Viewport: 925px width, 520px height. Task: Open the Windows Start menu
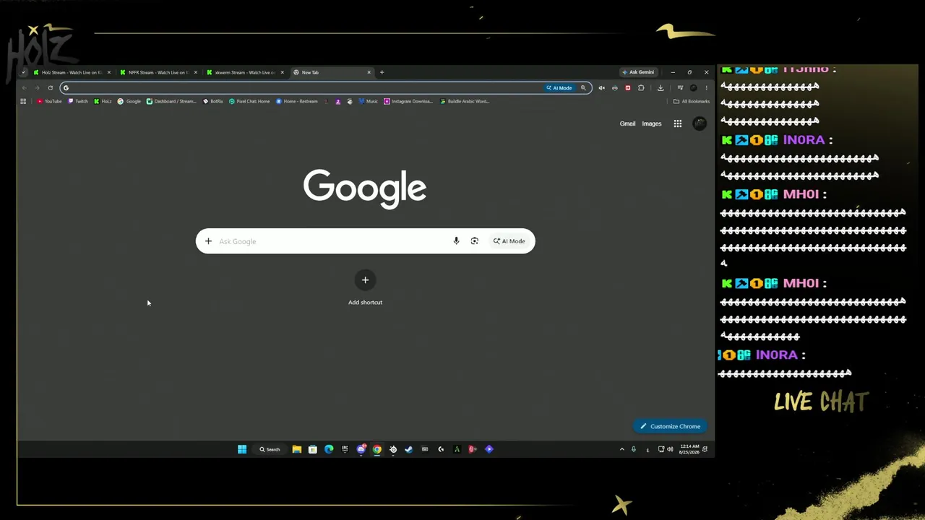(x=242, y=449)
